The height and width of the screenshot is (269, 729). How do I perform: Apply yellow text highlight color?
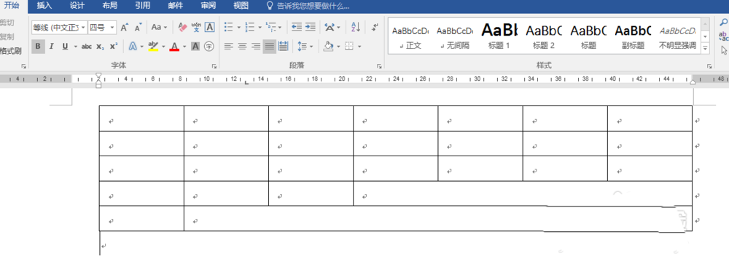pos(153,47)
